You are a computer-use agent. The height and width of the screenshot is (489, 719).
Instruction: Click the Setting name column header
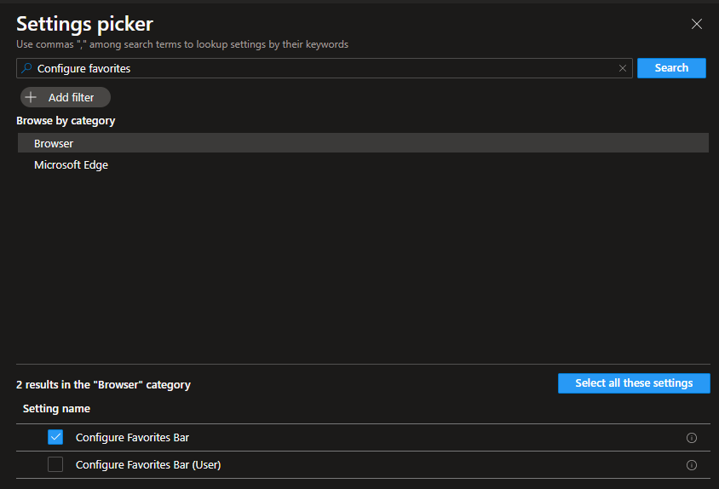pos(56,409)
